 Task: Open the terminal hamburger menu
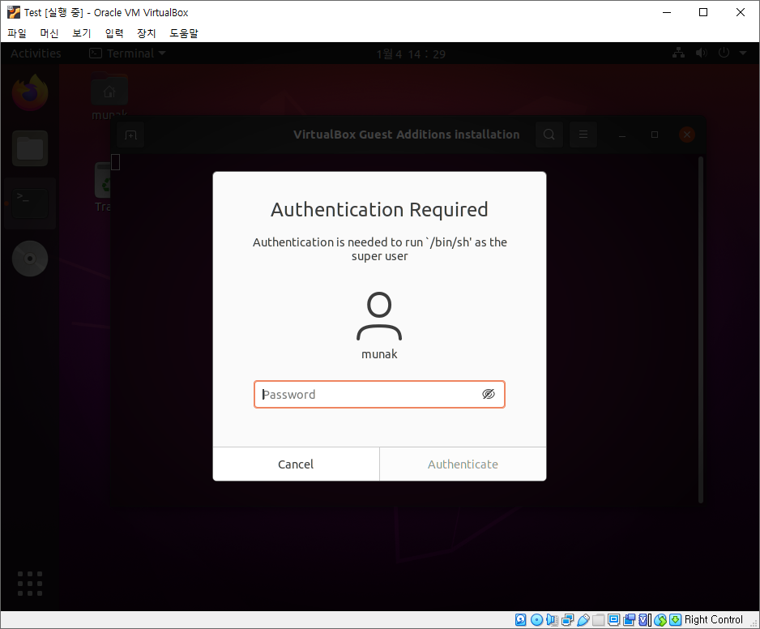pyautogui.click(x=583, y=135)
